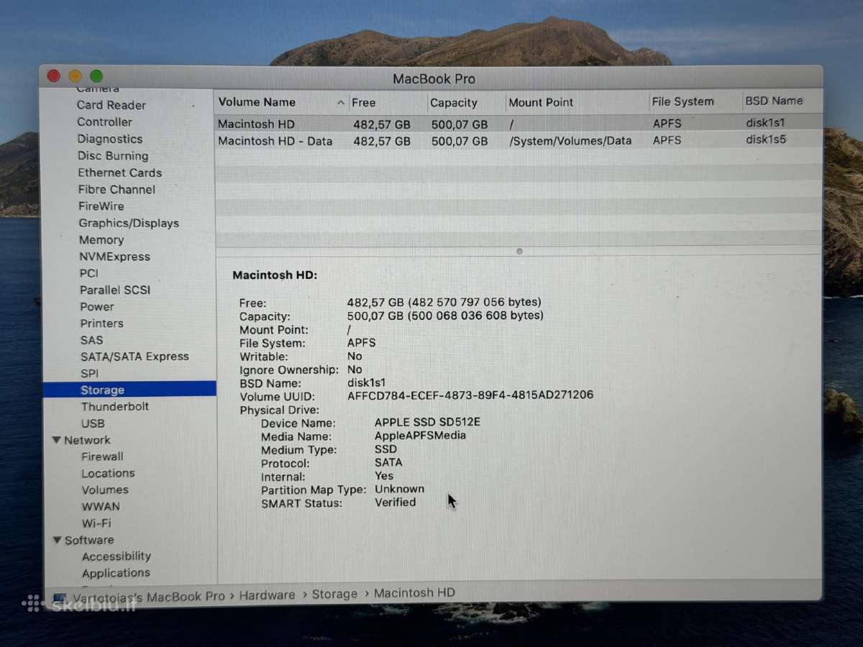Collapse the Software section triangle
This screenshot has height=647, width=863.
(58, 540)
